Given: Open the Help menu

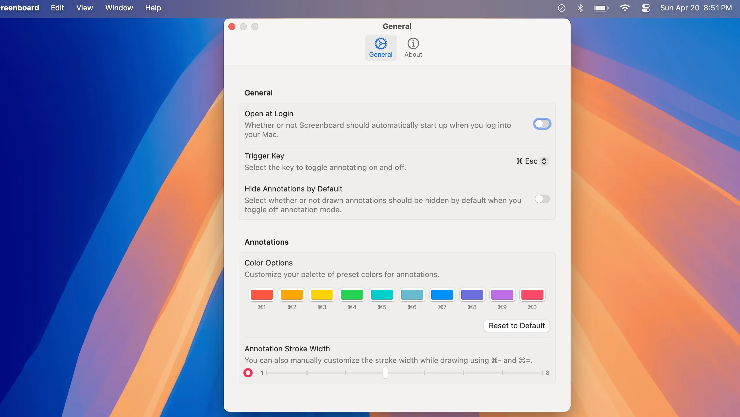Looking at the screenshot, I should point(153,8).
